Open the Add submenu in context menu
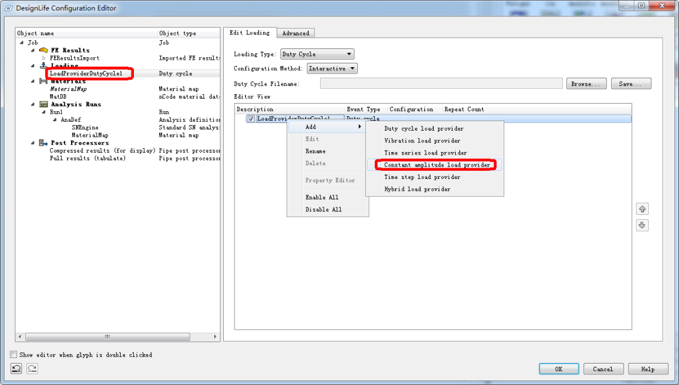Screen dimensions: 679x385 click(x=327, y=127)
